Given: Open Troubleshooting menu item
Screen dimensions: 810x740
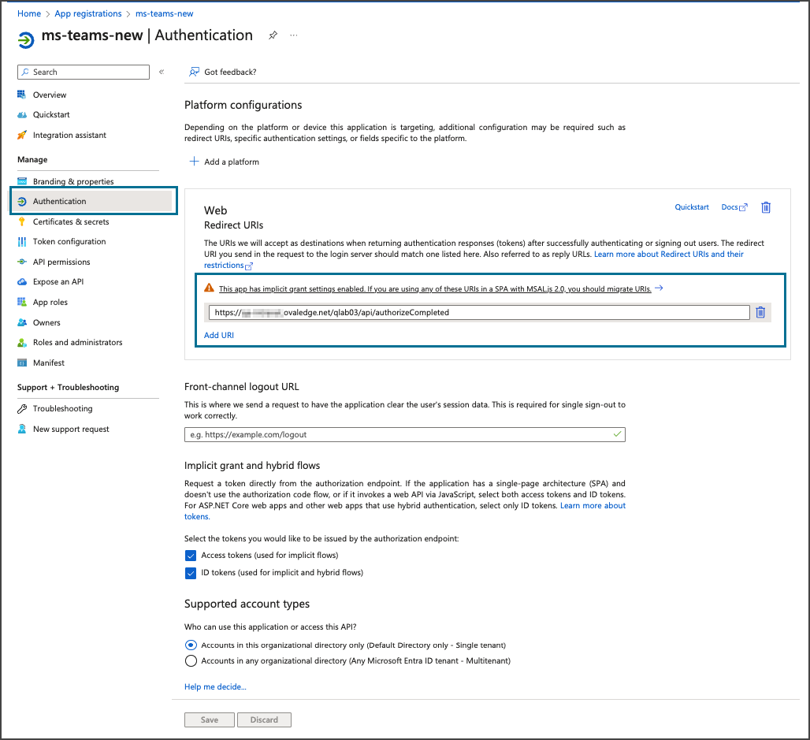Looking at the screenshot, I should (62, 409).
